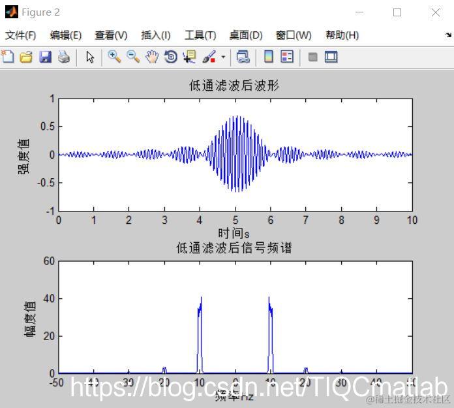
Task: Click the plot title 低通滤波后波形
Action: [x=234, y=86]
